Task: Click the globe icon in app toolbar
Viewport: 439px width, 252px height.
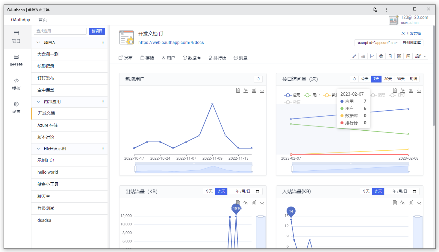Action: (x=381, y=56)
